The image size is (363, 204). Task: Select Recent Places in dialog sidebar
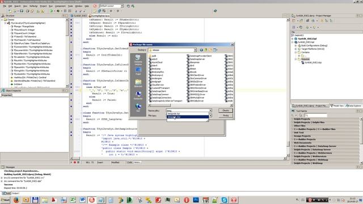tap(138, 59)
